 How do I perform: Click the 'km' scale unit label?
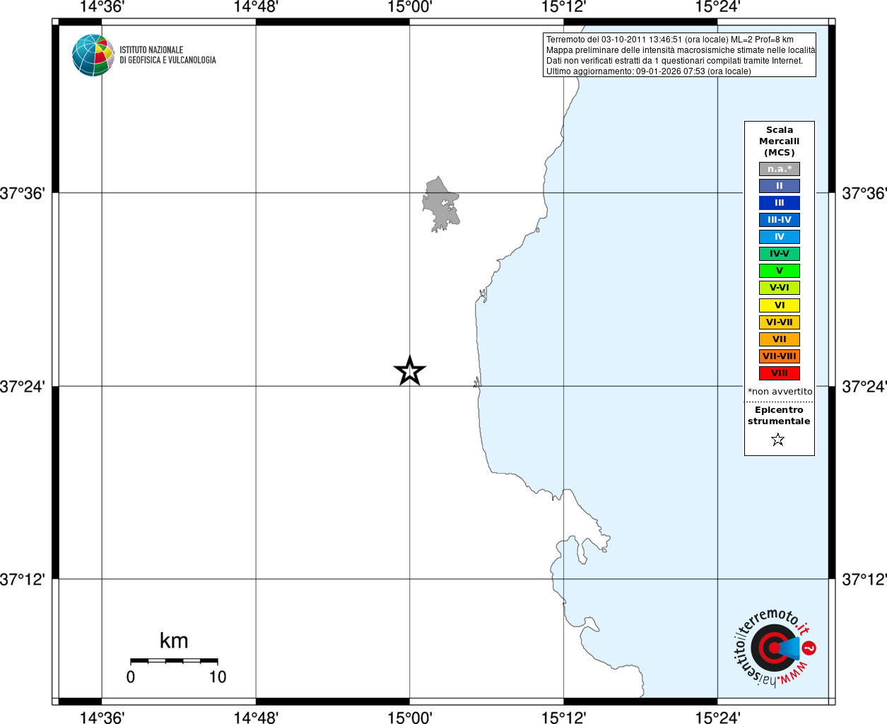click(x=174, y=641)
